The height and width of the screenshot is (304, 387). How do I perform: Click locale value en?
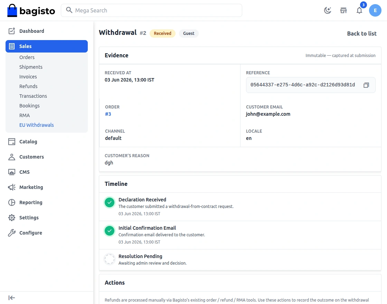[x=249, y=138]
